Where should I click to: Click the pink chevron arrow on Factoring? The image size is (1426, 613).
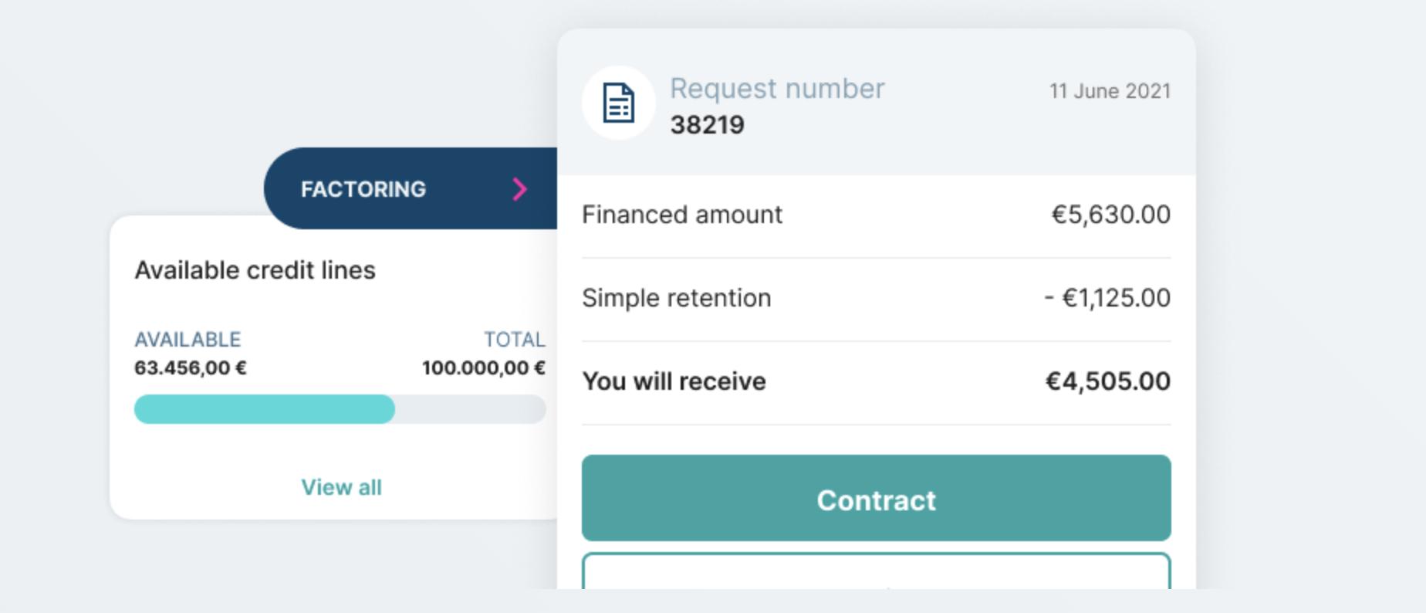tap(520, 188)
